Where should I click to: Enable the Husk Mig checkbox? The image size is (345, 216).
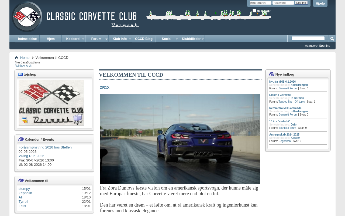click(254, 11)
